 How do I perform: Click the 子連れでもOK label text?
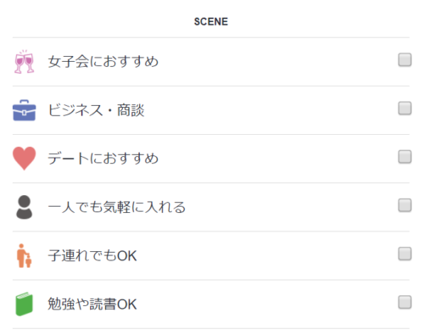92,255
